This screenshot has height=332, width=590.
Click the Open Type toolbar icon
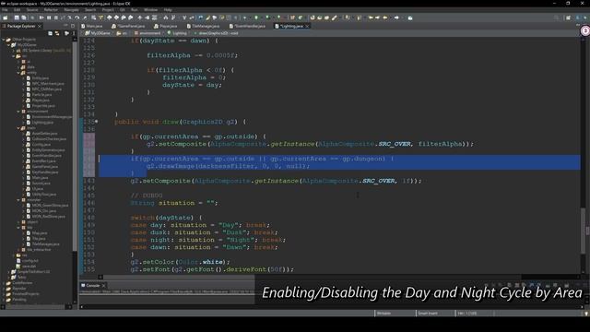[x=313, y=18]
